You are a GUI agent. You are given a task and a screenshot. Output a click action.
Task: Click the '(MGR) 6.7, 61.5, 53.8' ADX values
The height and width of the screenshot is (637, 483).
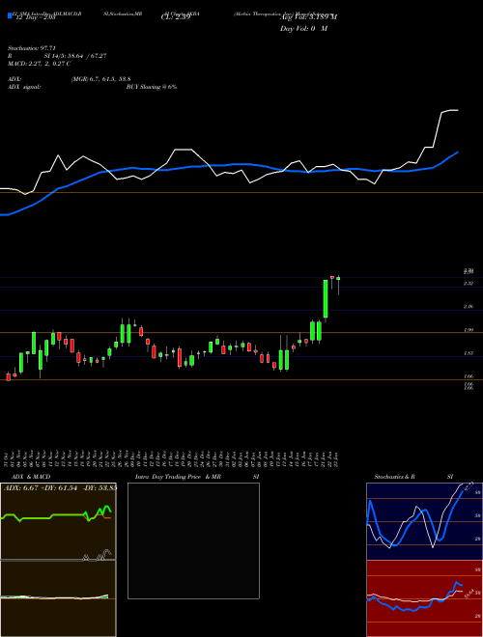[100, 79]
